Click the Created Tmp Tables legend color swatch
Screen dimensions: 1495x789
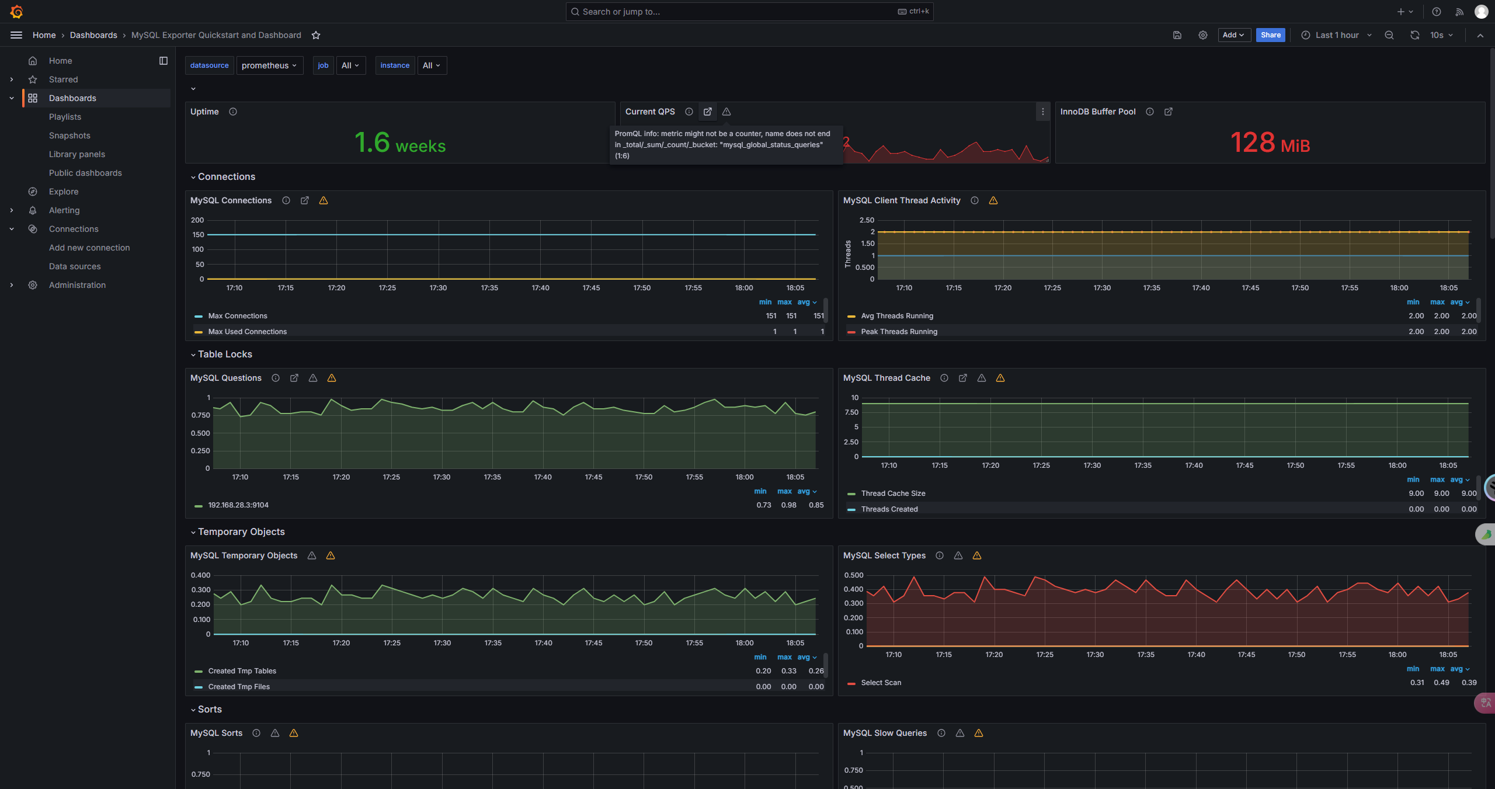point(199,672)
